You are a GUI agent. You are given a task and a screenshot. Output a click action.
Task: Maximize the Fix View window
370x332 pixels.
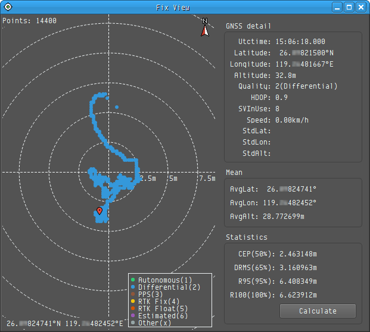349,7
